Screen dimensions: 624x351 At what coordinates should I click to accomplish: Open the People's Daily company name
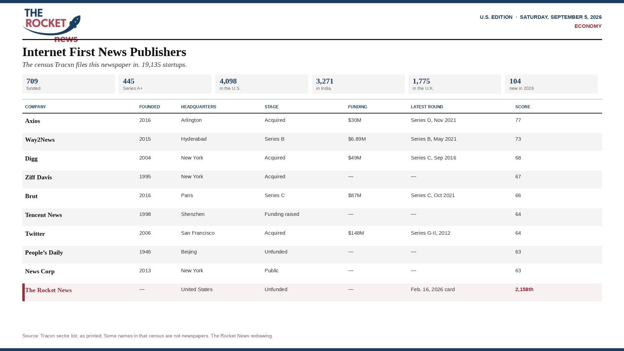coord(44,252)
